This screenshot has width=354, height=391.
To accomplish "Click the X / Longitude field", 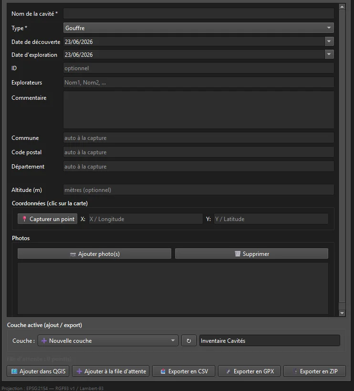I will click(x=146, y=219).
